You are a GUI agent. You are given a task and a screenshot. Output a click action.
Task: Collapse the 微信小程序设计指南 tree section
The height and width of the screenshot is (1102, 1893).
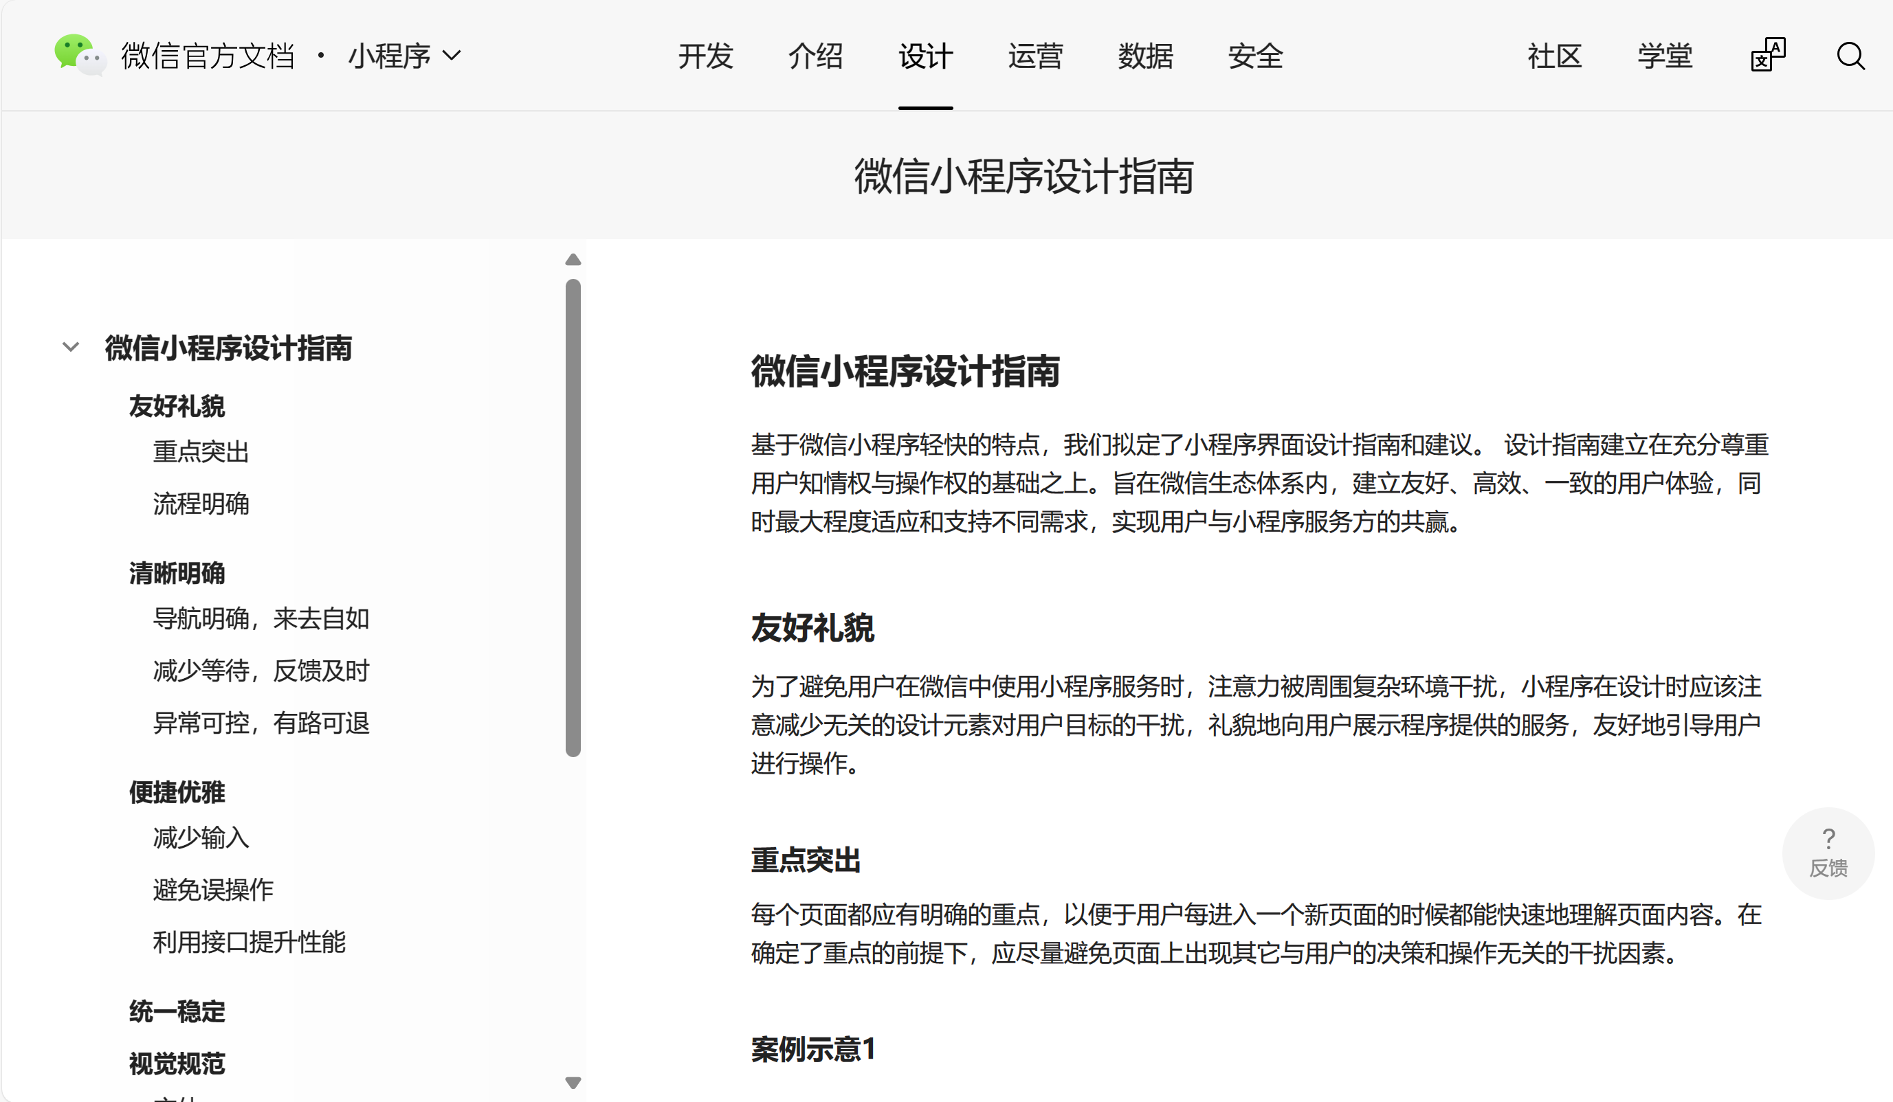(71, 347)
